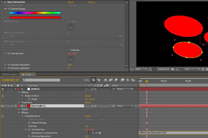Expand Colorize Saturation in Effect Controls
The height and width of the screenshot is (138, 208).
[5, 65]
